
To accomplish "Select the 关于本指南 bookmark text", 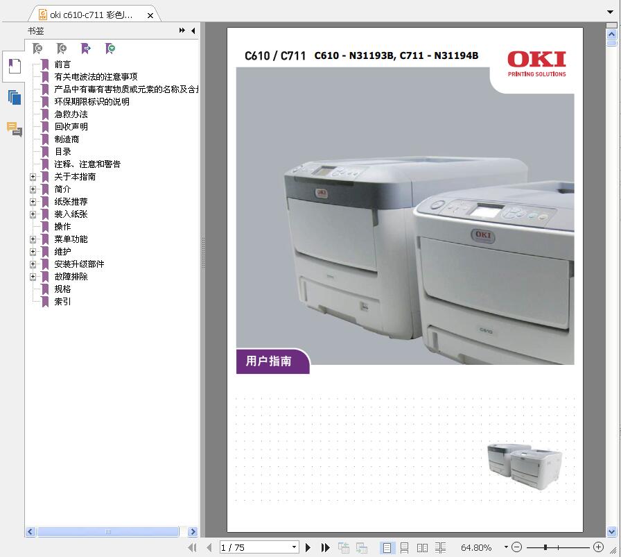I will pos(75,176).
